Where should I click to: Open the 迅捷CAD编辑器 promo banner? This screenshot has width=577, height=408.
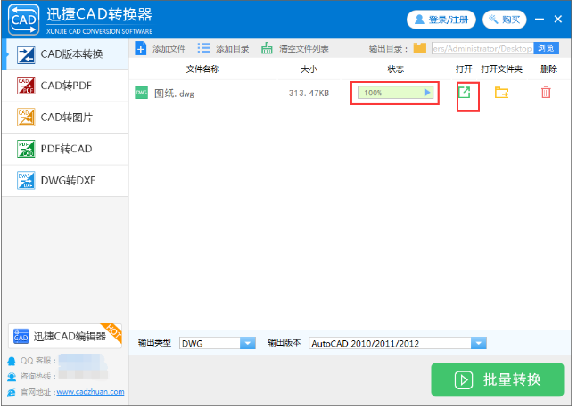(x=65, y=337)
